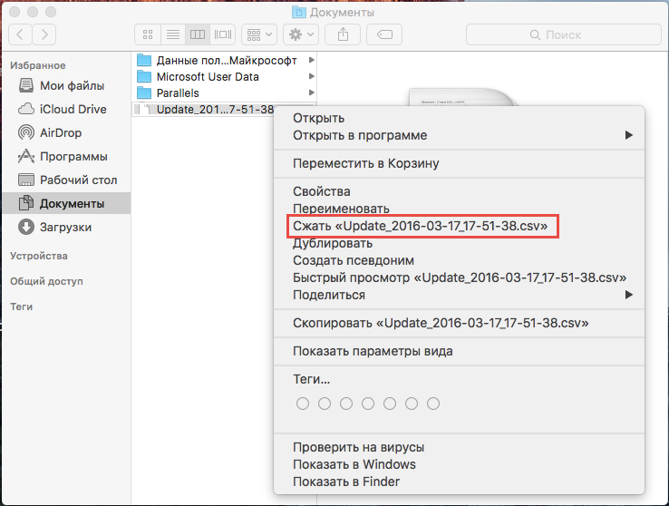Select the Parallels folder
This screenshot has height=506, width=669.
224,93
